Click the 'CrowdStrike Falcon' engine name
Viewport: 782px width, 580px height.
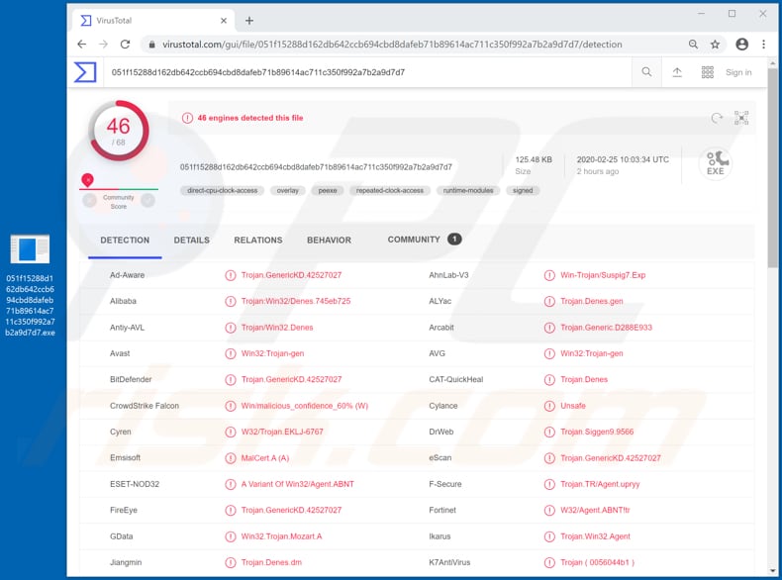(145, 406)
